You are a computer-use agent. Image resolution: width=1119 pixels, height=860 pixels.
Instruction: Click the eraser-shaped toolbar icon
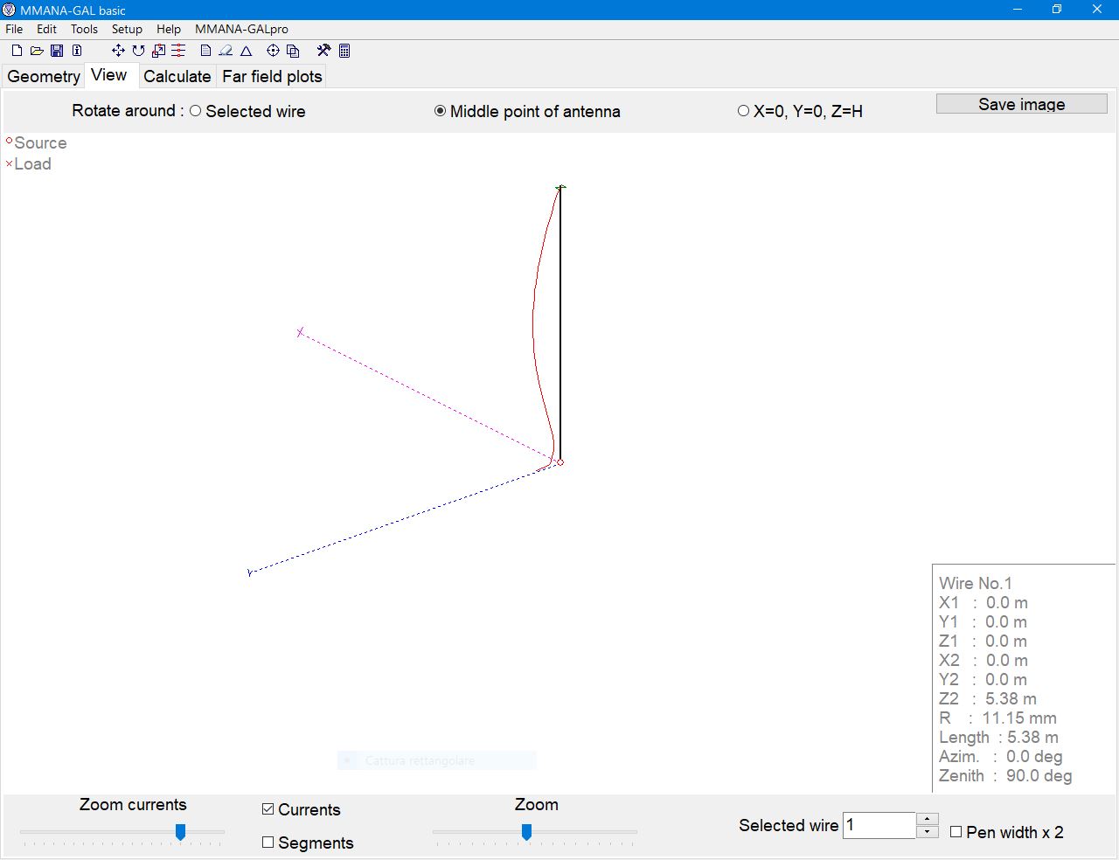pos(226,51)
